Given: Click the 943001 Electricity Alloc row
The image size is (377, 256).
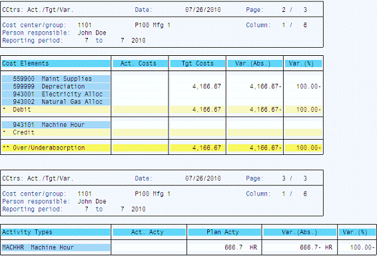Looking at the screenshot, I should [x=56, y=94].
